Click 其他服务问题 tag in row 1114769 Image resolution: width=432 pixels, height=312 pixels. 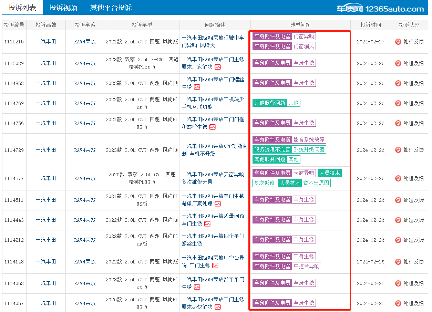[x=270, y=103]
